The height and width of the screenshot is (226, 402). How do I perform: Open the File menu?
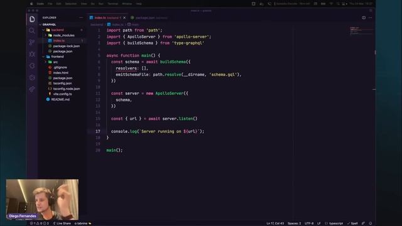[x=50, y=4]
